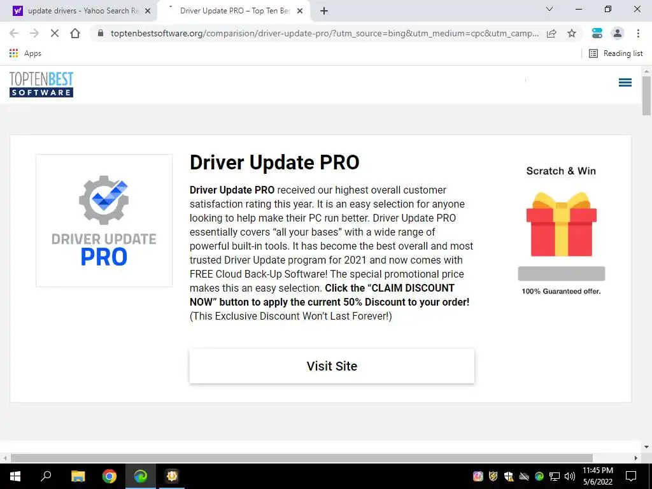Expand the tab search chevron

tap(549, 9)
